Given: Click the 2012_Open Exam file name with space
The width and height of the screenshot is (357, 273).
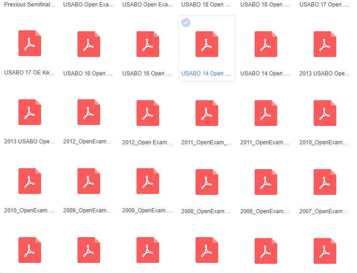Looking at the screenshot, I should click(147, 142).
